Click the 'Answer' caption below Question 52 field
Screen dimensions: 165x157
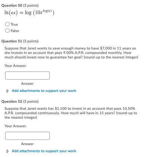tap(27, 144)
